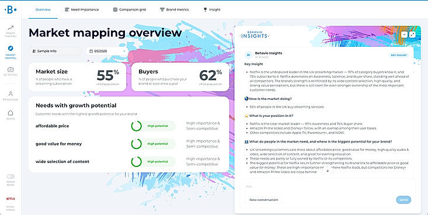
Task: Click the scroll-down arrow in the chat
Action: tap(328, 171)
